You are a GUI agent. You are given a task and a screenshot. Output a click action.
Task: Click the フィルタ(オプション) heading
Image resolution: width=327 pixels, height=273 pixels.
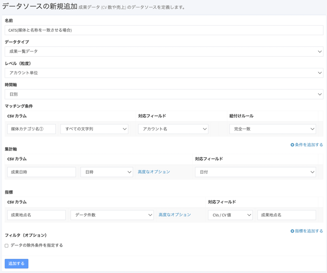26,235
